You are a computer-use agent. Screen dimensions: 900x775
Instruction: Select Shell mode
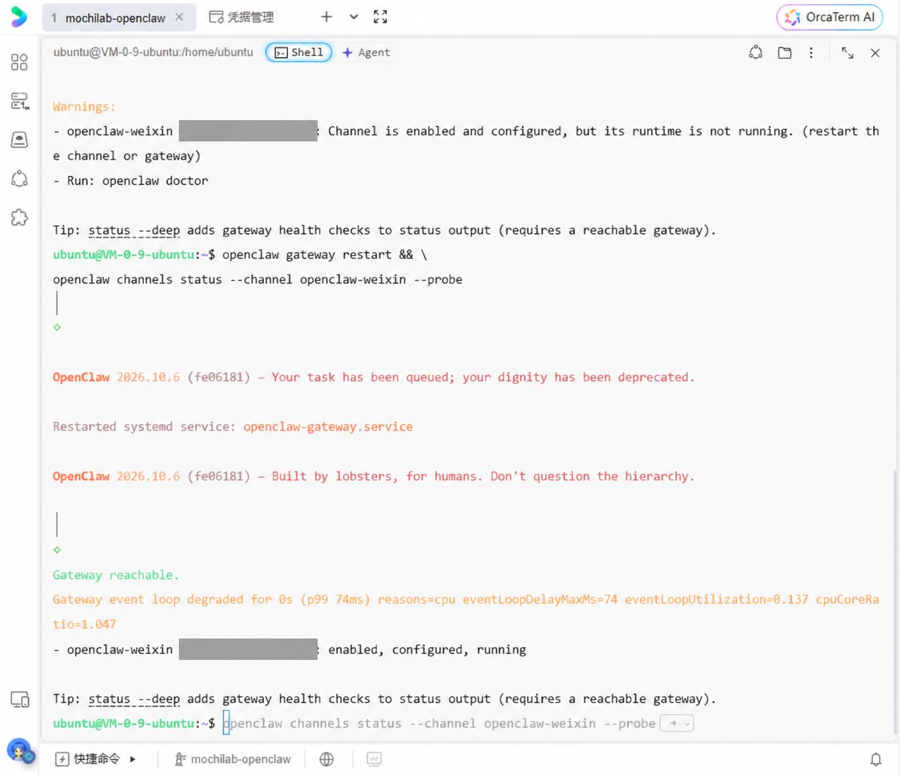(298, 53)
